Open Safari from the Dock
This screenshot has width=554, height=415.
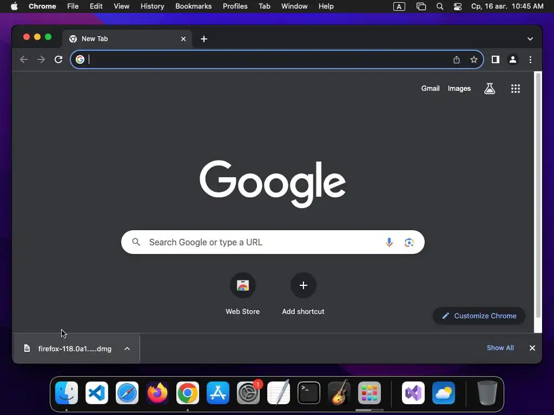click(127, 393)
